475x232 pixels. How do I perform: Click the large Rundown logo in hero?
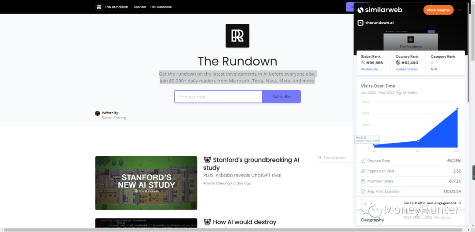237,36
